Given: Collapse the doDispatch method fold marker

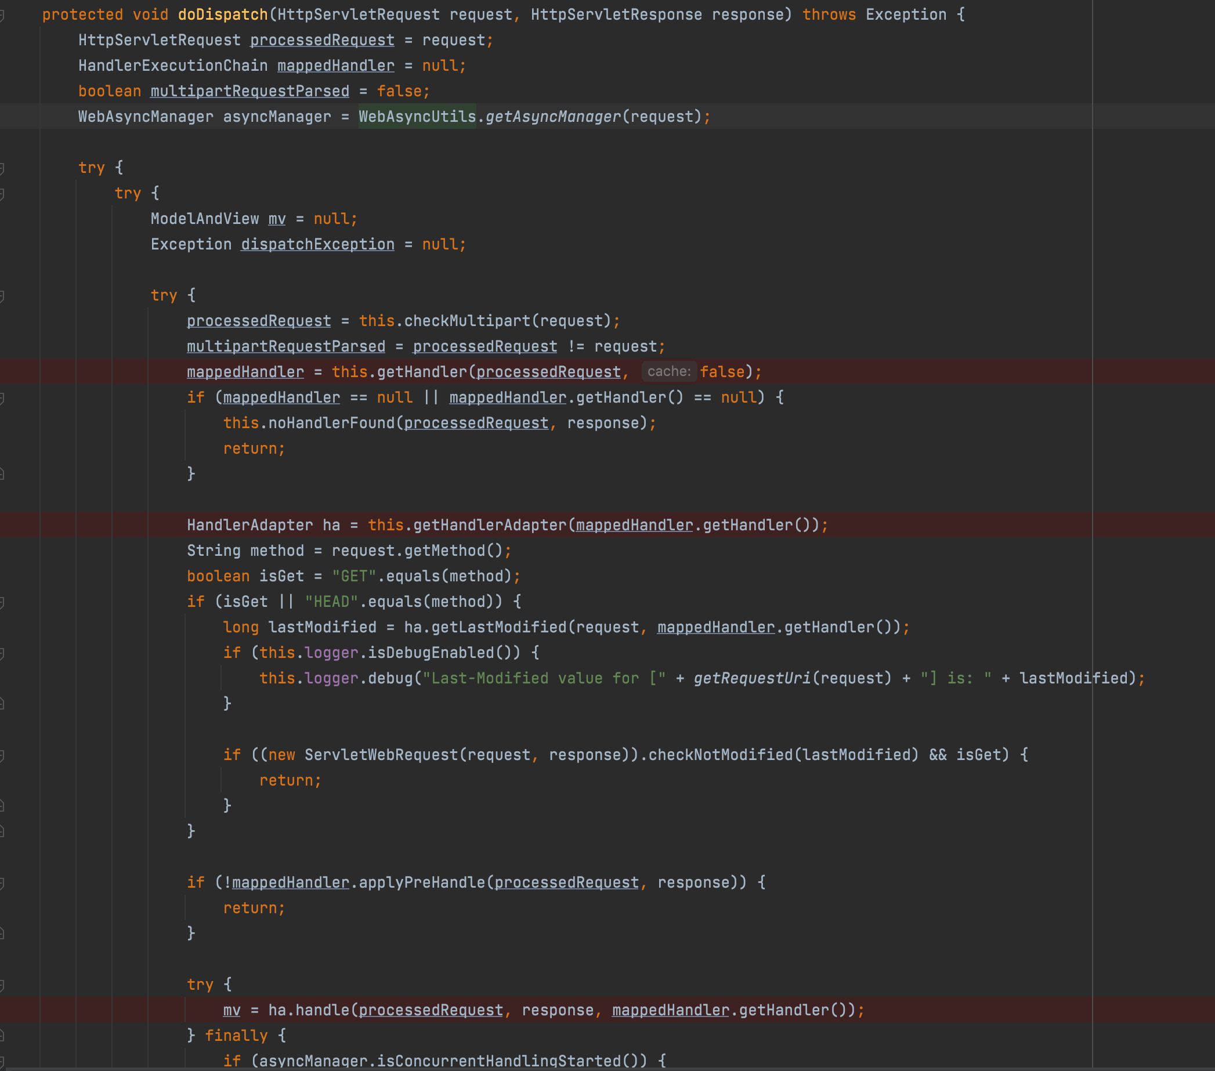Looking at the screenshot, I should (2, 16).
